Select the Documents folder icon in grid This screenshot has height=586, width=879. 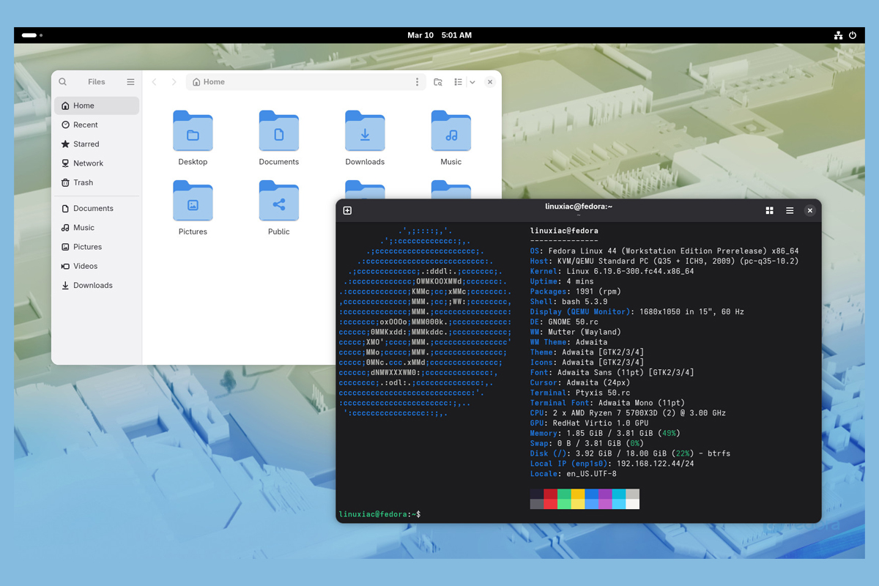click(x=279, y=131)
